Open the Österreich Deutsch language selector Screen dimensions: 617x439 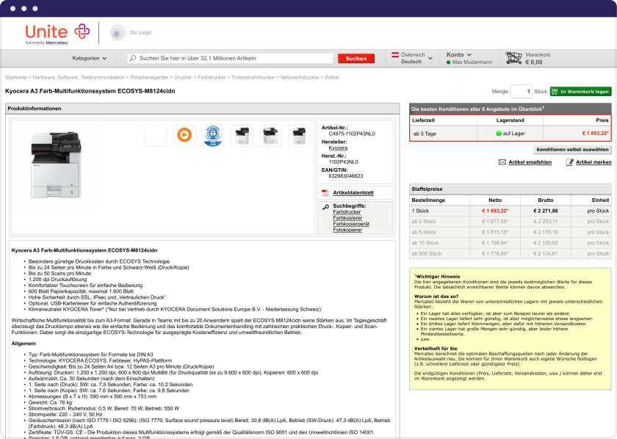click(412, 58)
